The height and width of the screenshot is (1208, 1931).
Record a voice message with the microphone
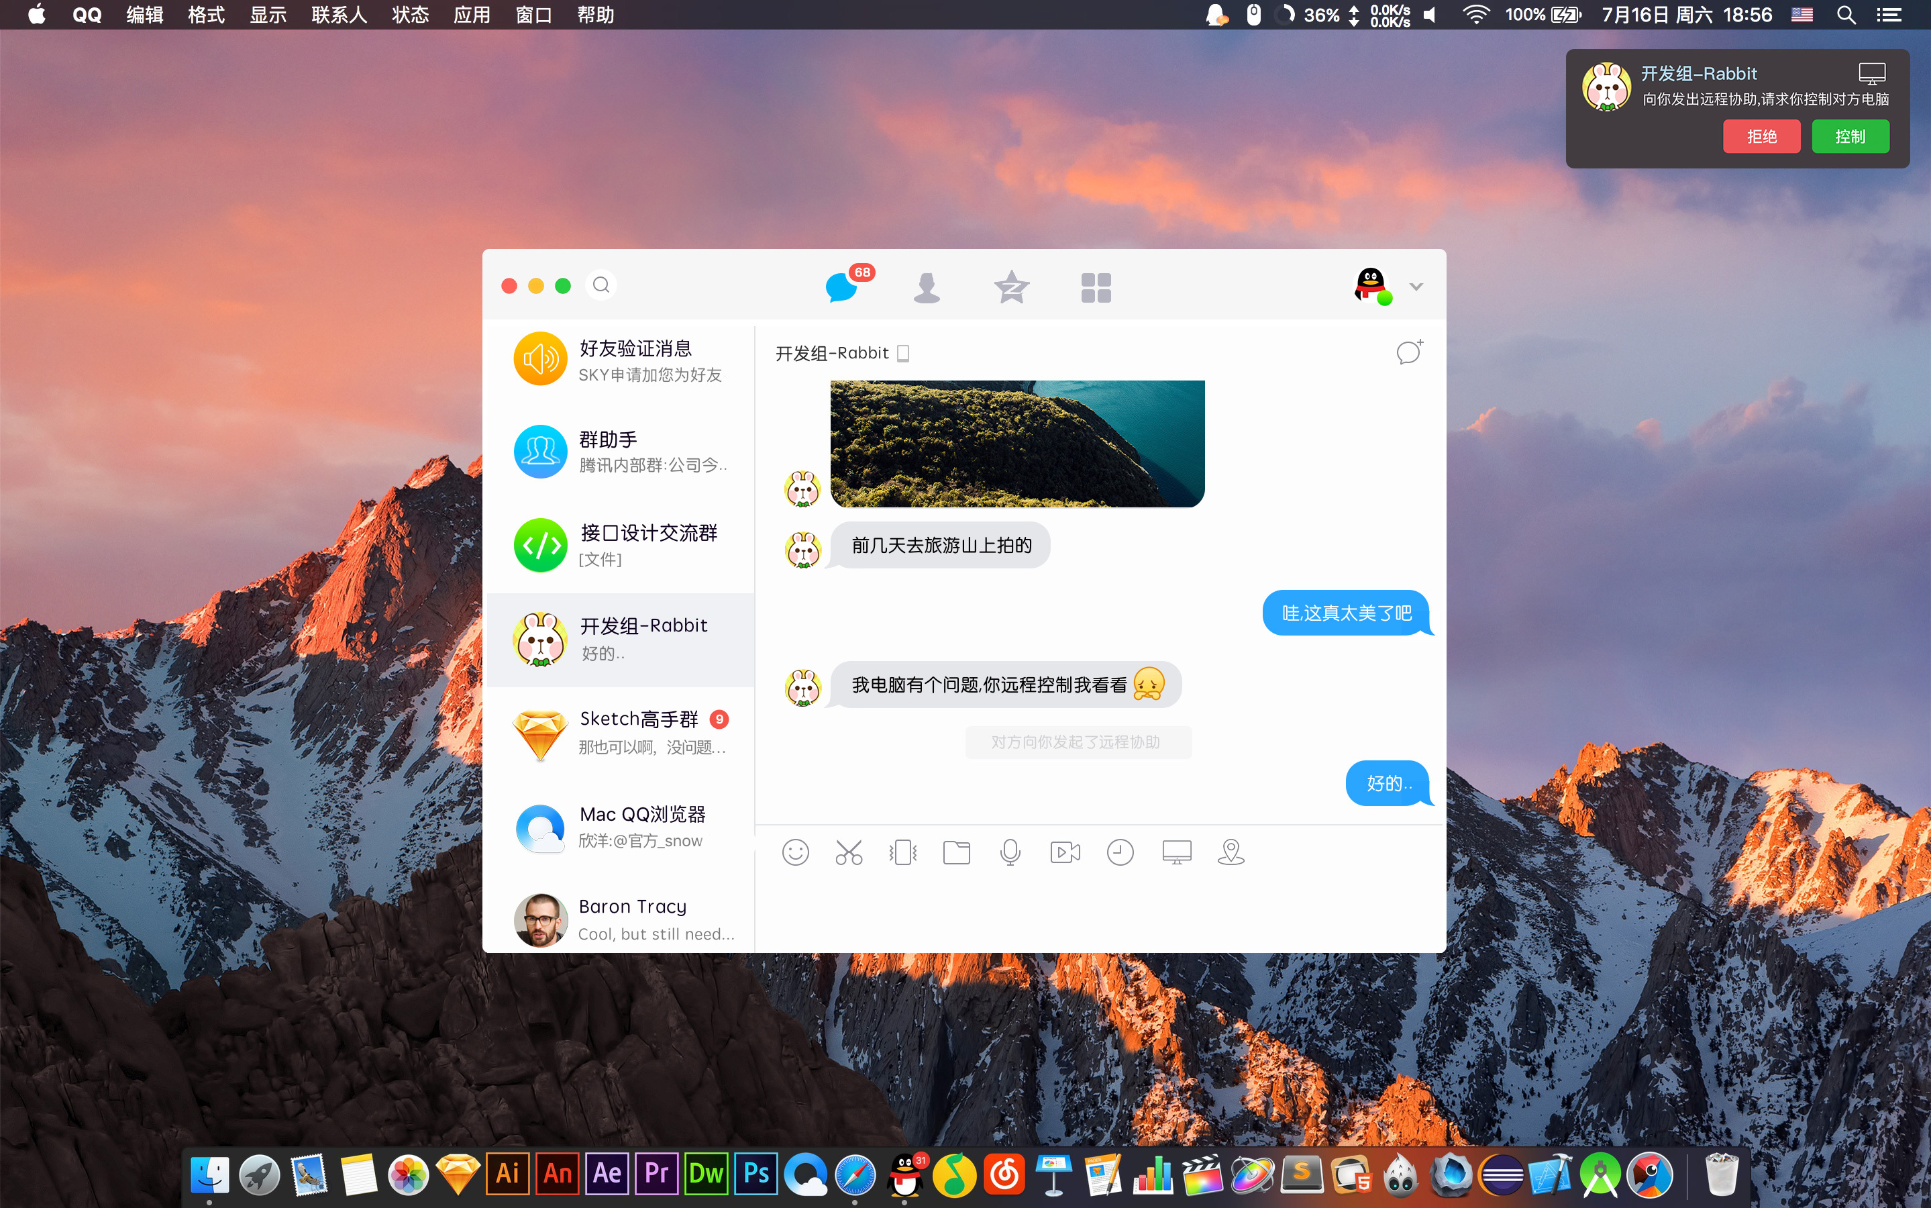(1009, 852)
